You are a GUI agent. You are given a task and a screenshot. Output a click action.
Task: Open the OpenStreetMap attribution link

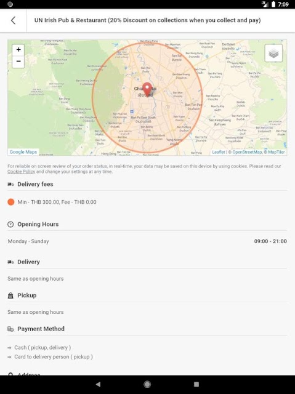coord(247,152)
